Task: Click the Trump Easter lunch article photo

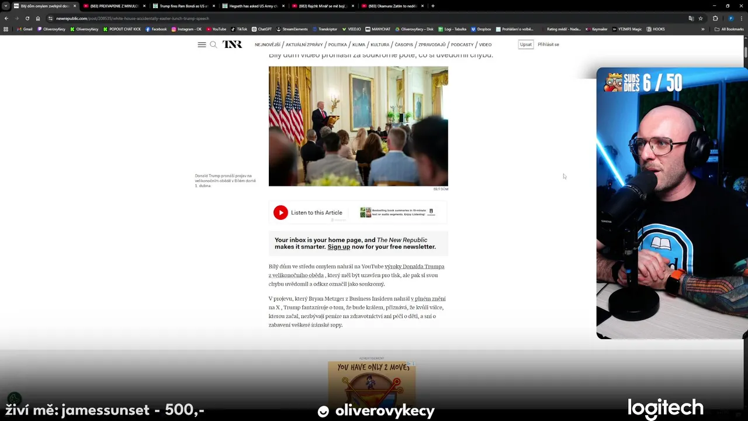Action: tap(358, 126)
